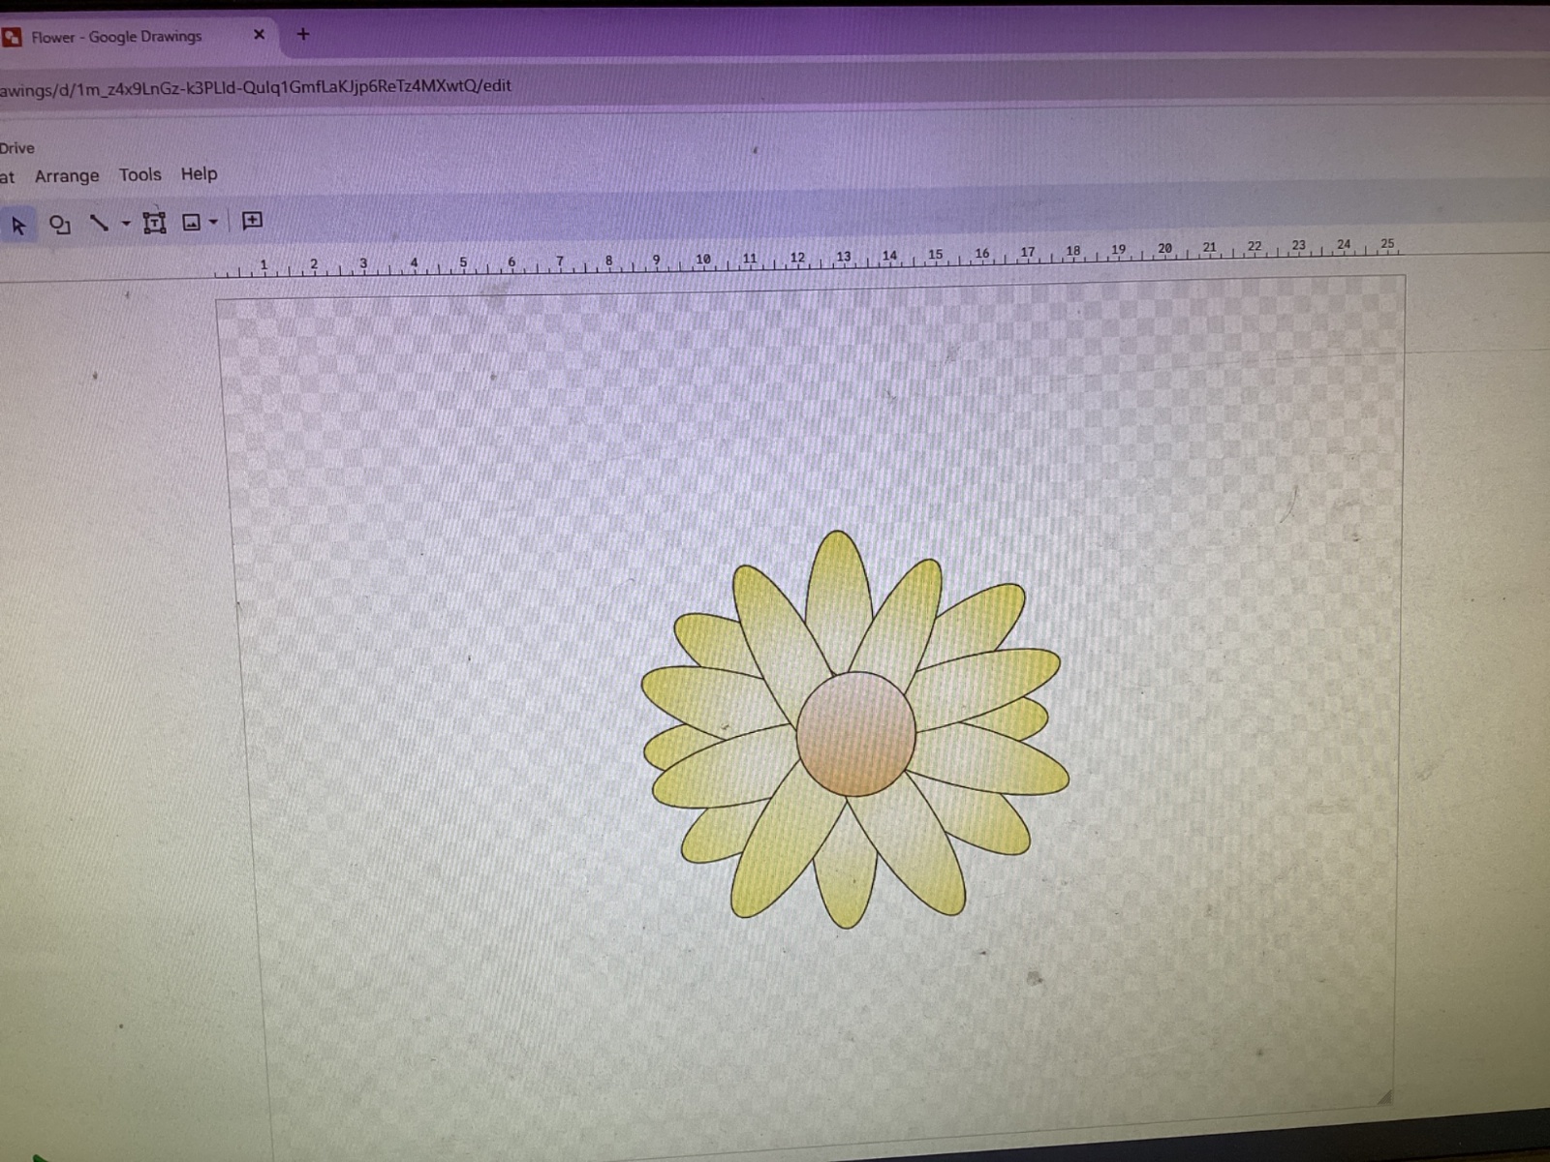The width and height of the screenshot is (1550, 1162).
Task: Select the arrow Select tool
Action: pos(17,226)
